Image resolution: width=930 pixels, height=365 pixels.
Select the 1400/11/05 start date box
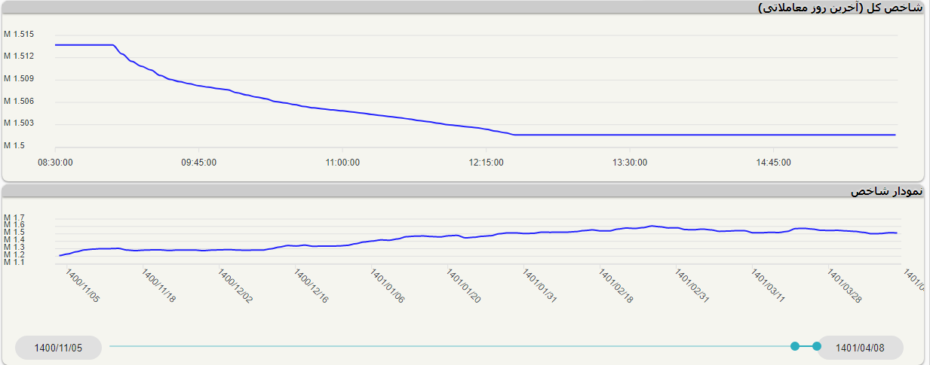[x=58, y=348]
